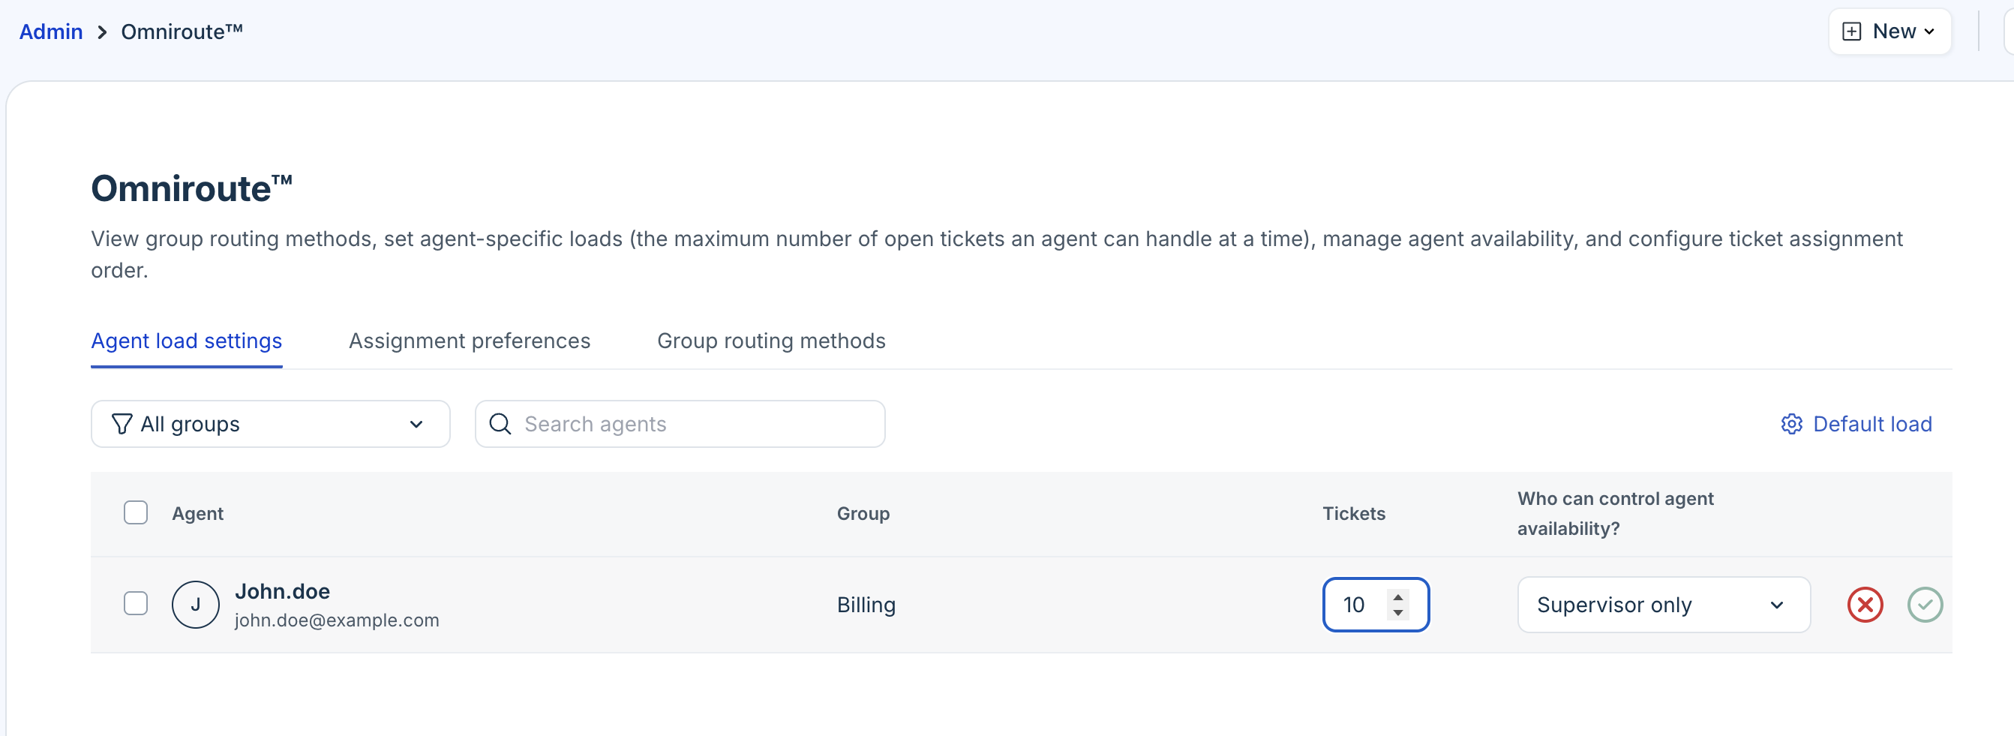Check the John.doe row checkbox
This screenshot has width=2014, height=736.
coord(136,603)
